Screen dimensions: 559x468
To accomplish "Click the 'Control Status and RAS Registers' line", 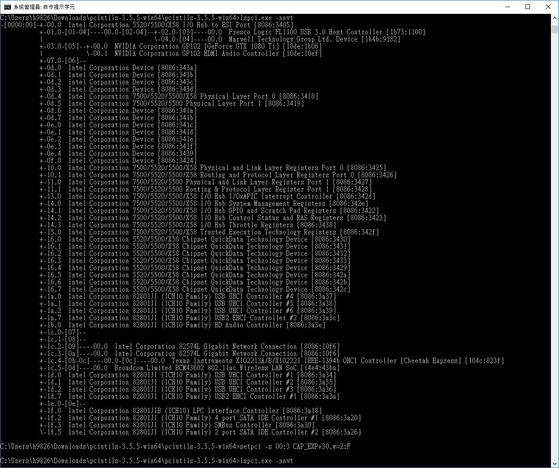I will click(x=213, y=218).
